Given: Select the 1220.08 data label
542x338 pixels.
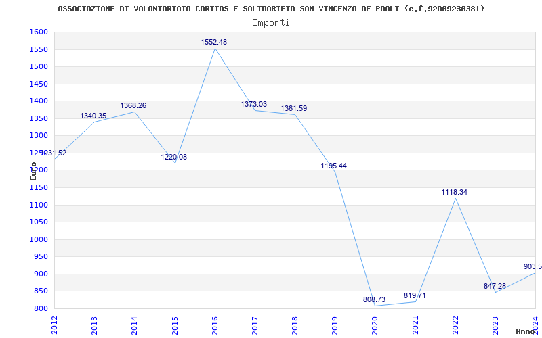Looking at the screenshot, I should tap(174, 157).
